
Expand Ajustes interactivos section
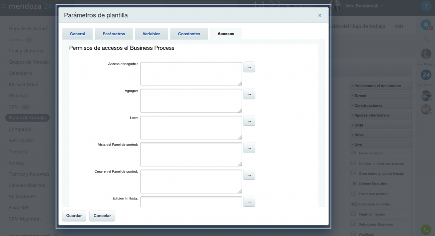[380, 115]
